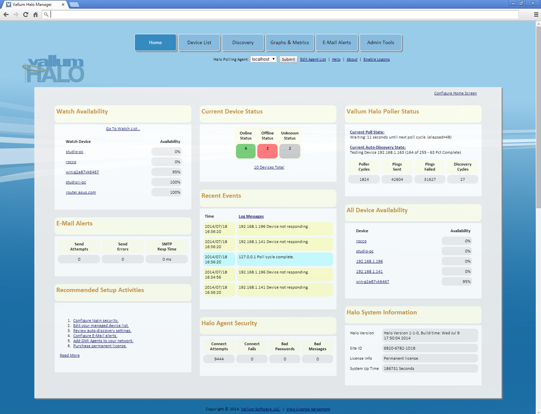
Task: Click the browser back arrow
Action: coord(6,15)
